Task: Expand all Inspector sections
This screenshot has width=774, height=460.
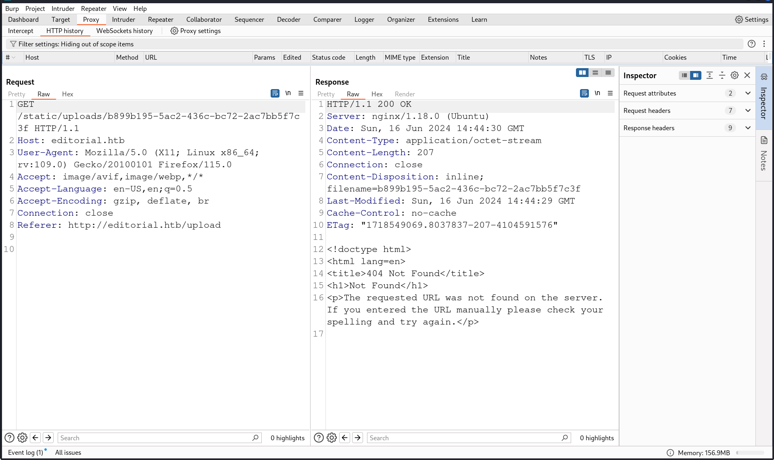Action: [709, 75]
